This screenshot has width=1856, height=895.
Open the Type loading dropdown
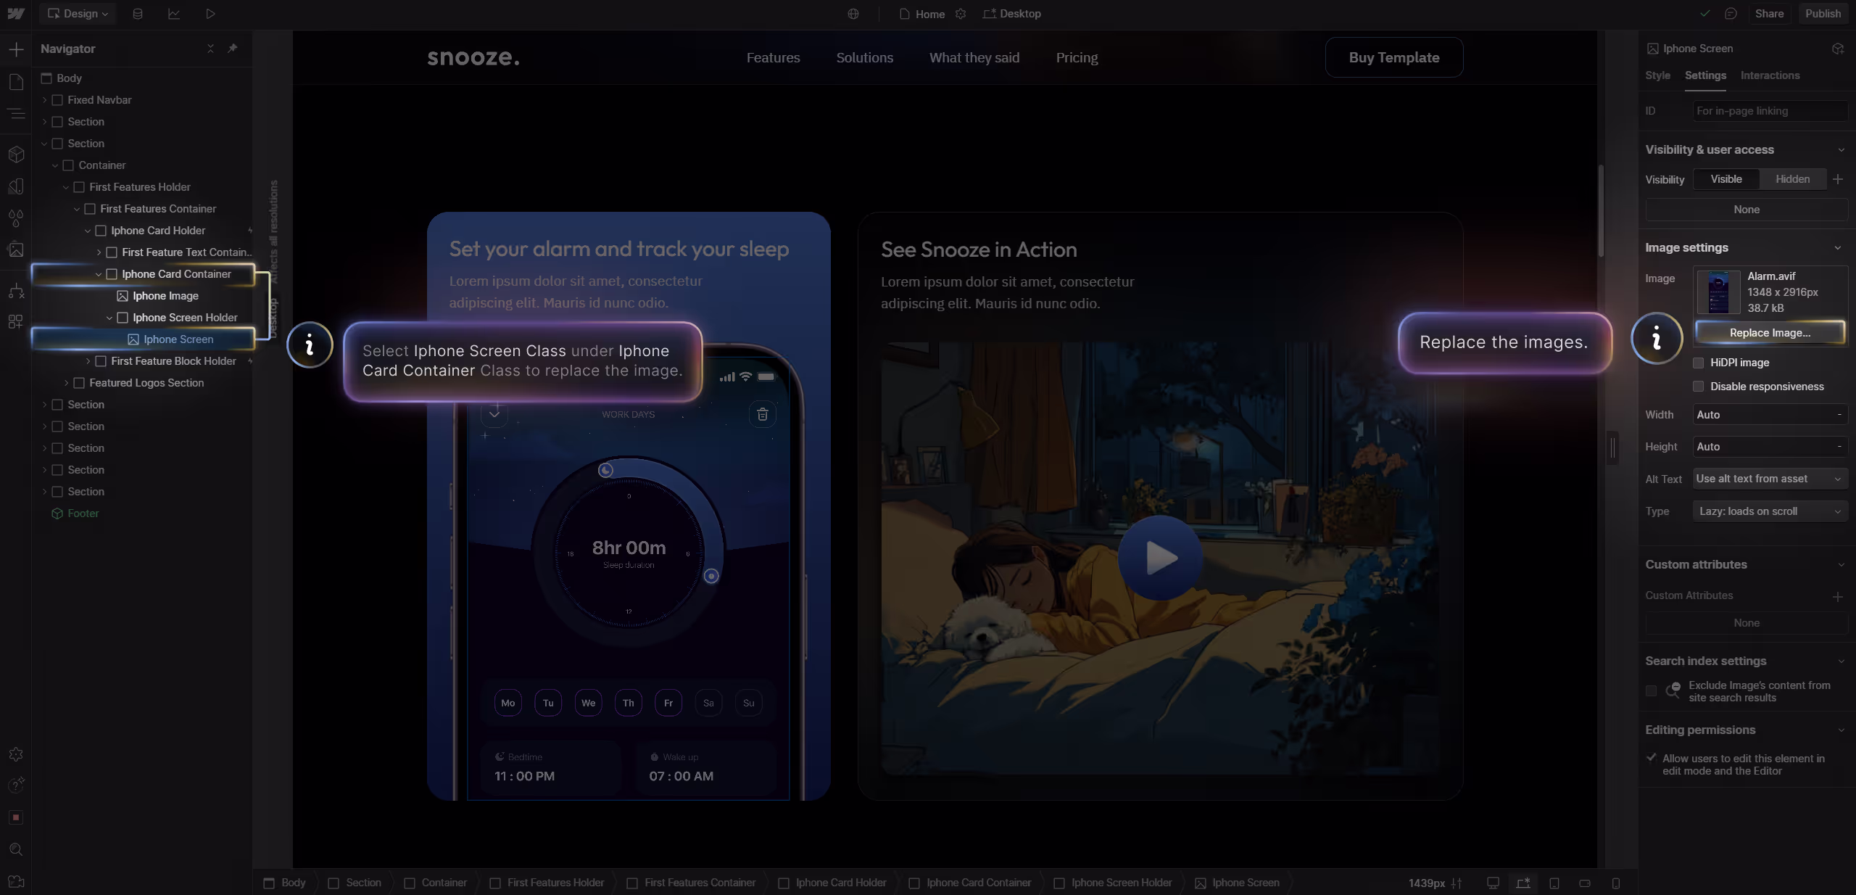click(1769, 511)
